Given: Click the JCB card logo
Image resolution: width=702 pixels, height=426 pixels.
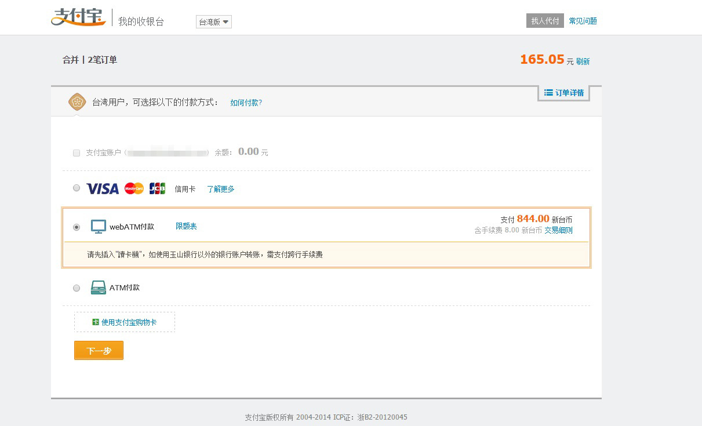Looking at the screenshot, I should point(157,188).
